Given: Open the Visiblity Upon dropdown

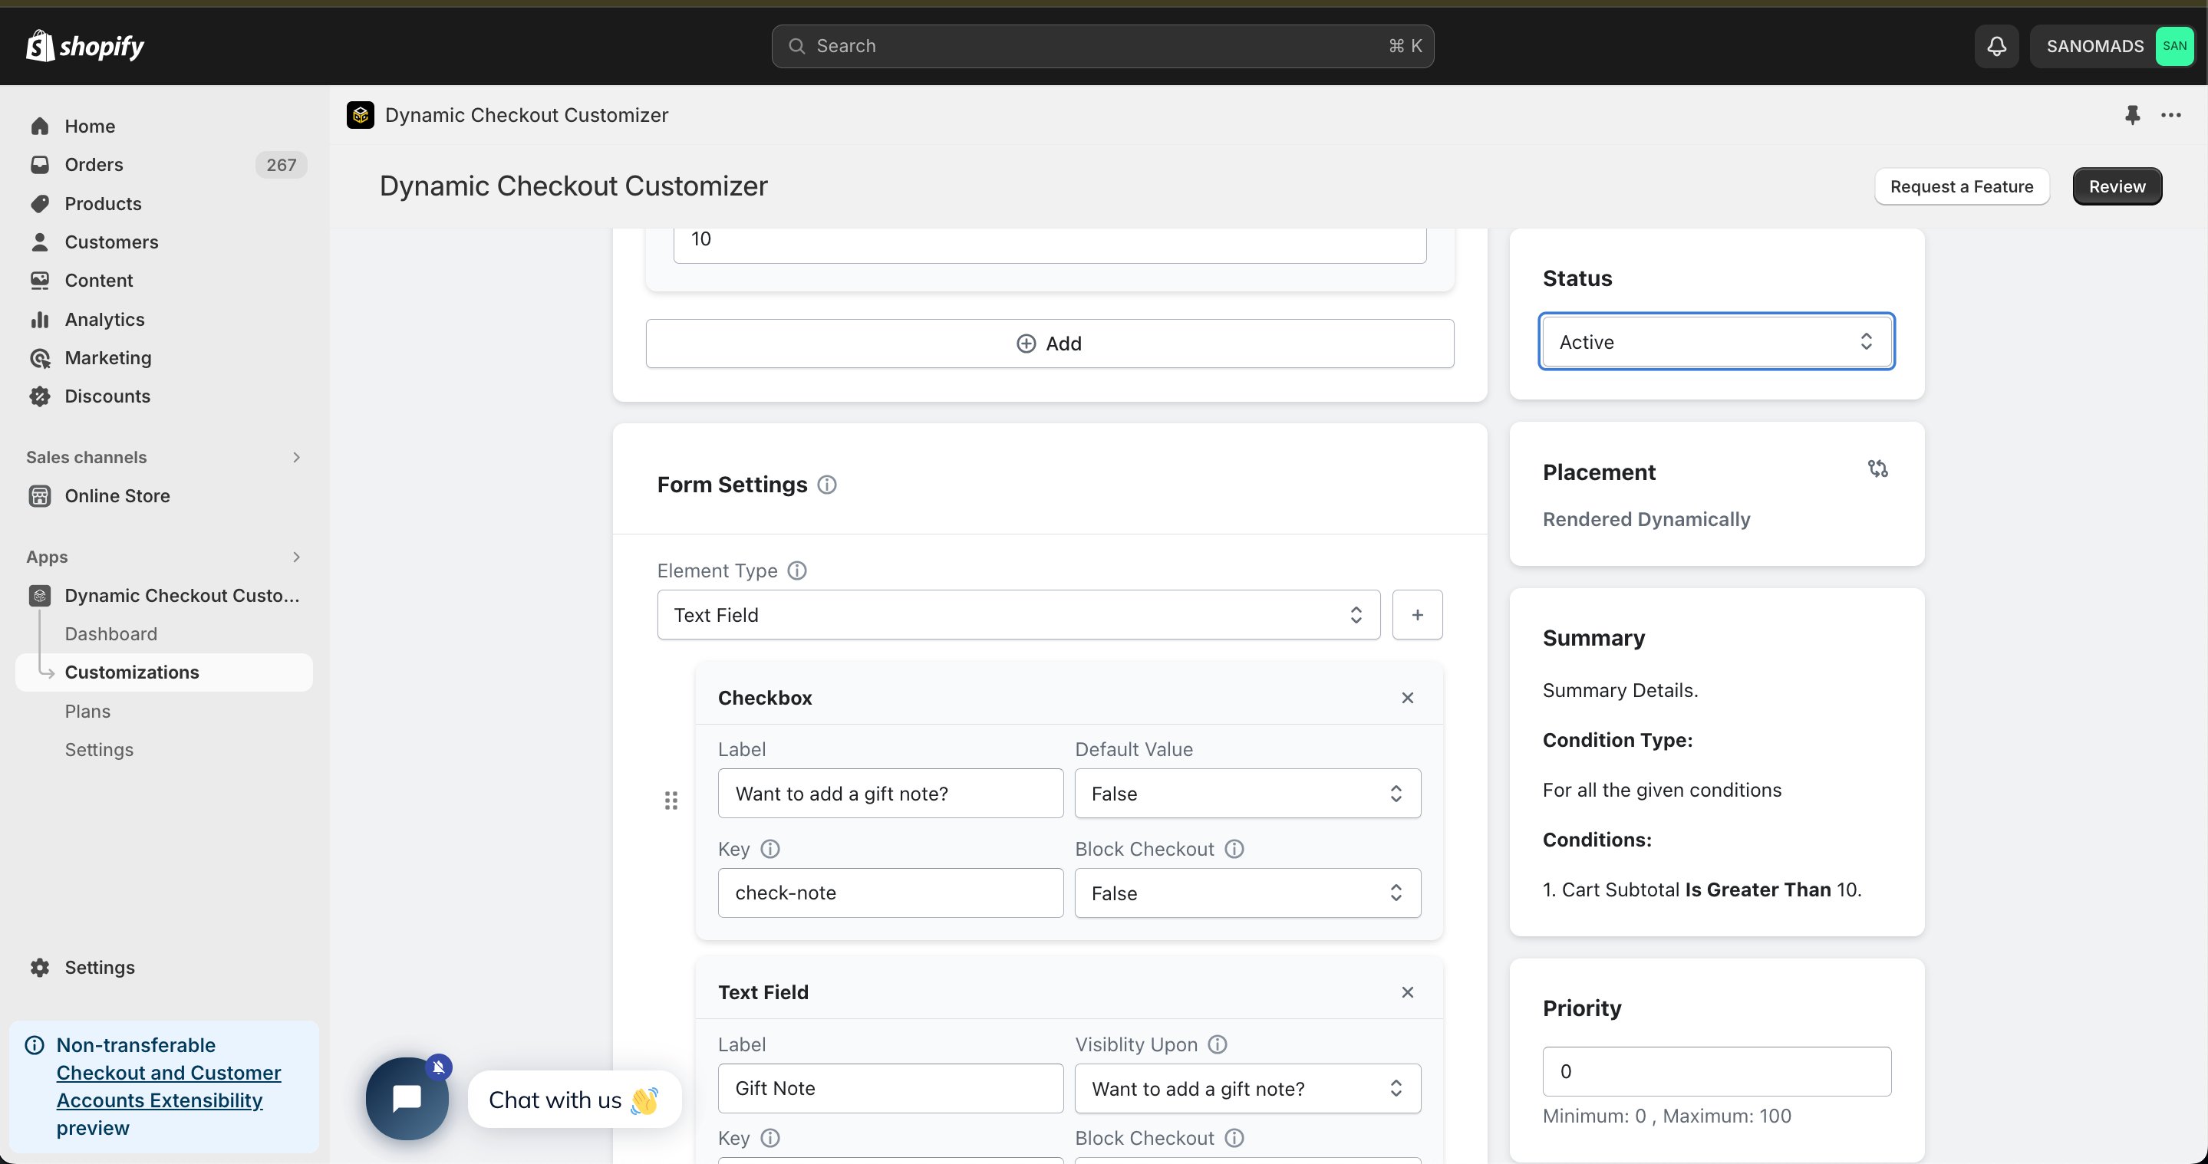Looking at the screenshot, I should click(1247, 1089).
